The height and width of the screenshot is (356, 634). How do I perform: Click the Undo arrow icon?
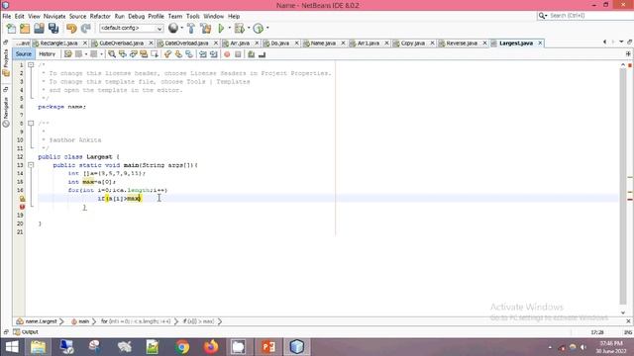tap(71, 29)
